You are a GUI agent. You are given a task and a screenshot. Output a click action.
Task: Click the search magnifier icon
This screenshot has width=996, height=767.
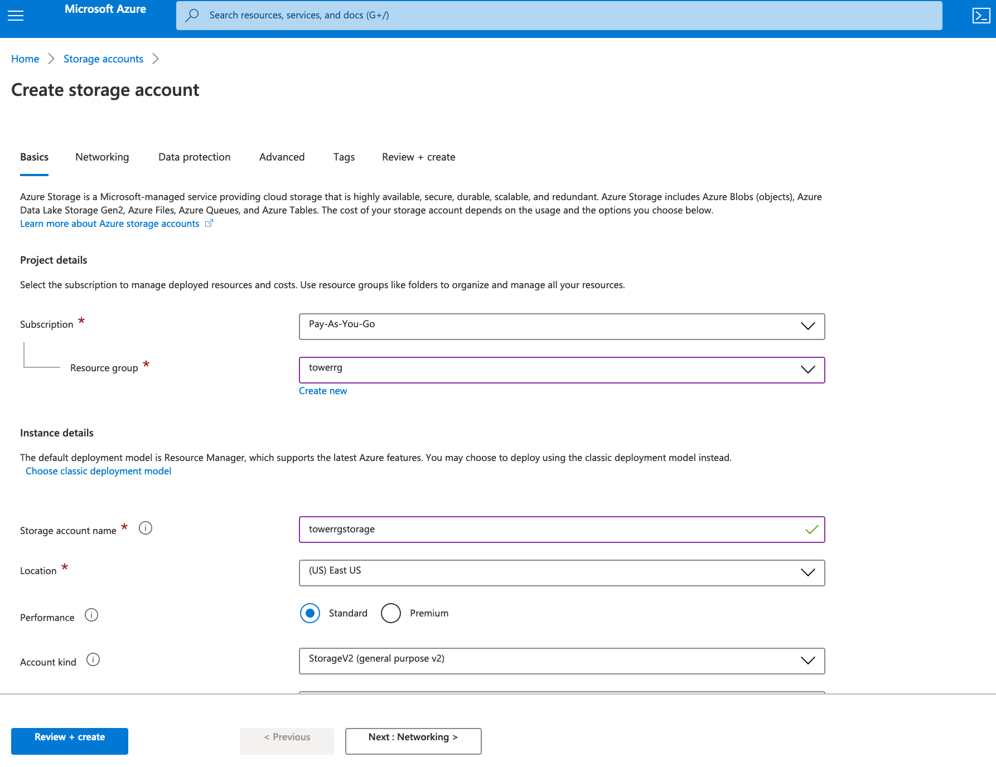pos(192,16)
